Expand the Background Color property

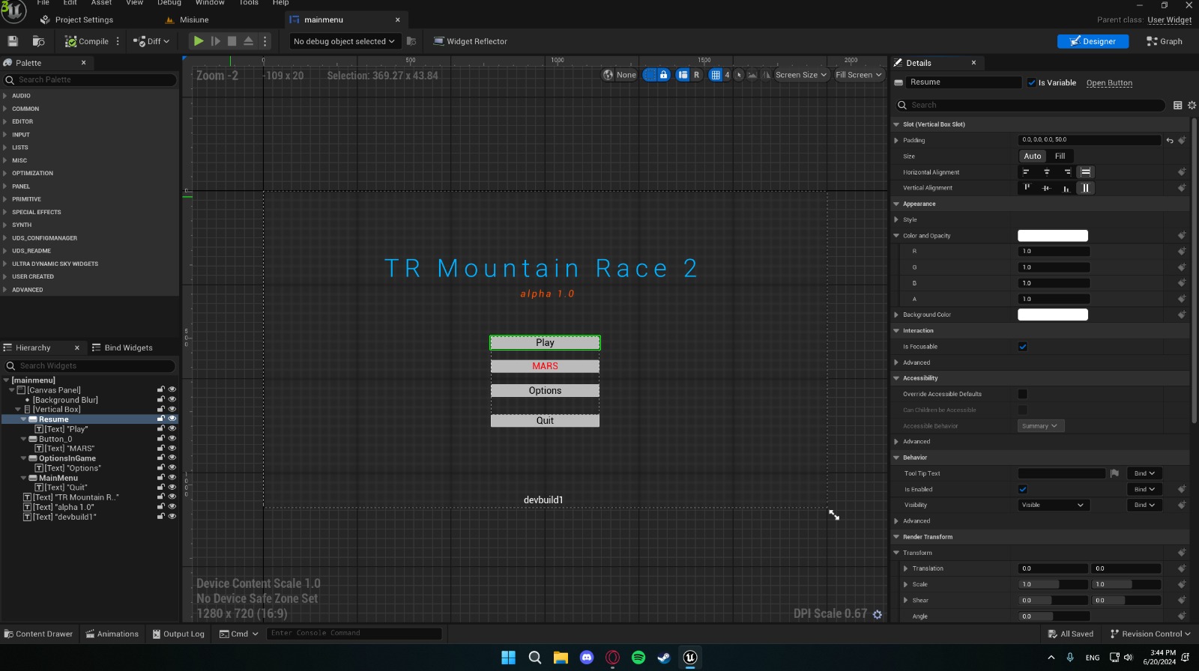click(896, 315)
